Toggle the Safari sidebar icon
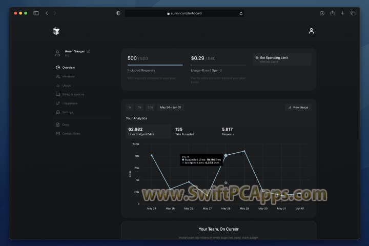The width and height of the screenshot is (369, 246). click(x=36, y=13)
